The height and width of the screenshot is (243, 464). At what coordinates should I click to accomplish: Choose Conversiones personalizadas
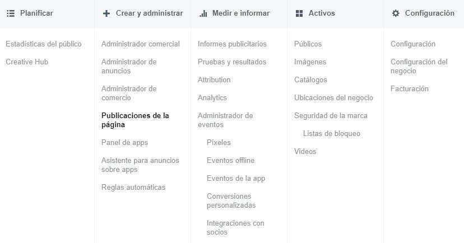(x=231, y=201)
